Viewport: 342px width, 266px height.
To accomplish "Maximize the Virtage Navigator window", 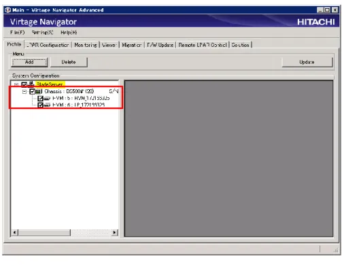I will pos(327,10).
